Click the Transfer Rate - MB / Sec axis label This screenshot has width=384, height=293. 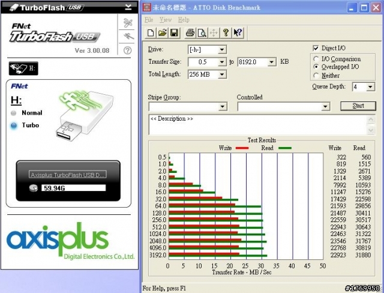coord(242,272)
